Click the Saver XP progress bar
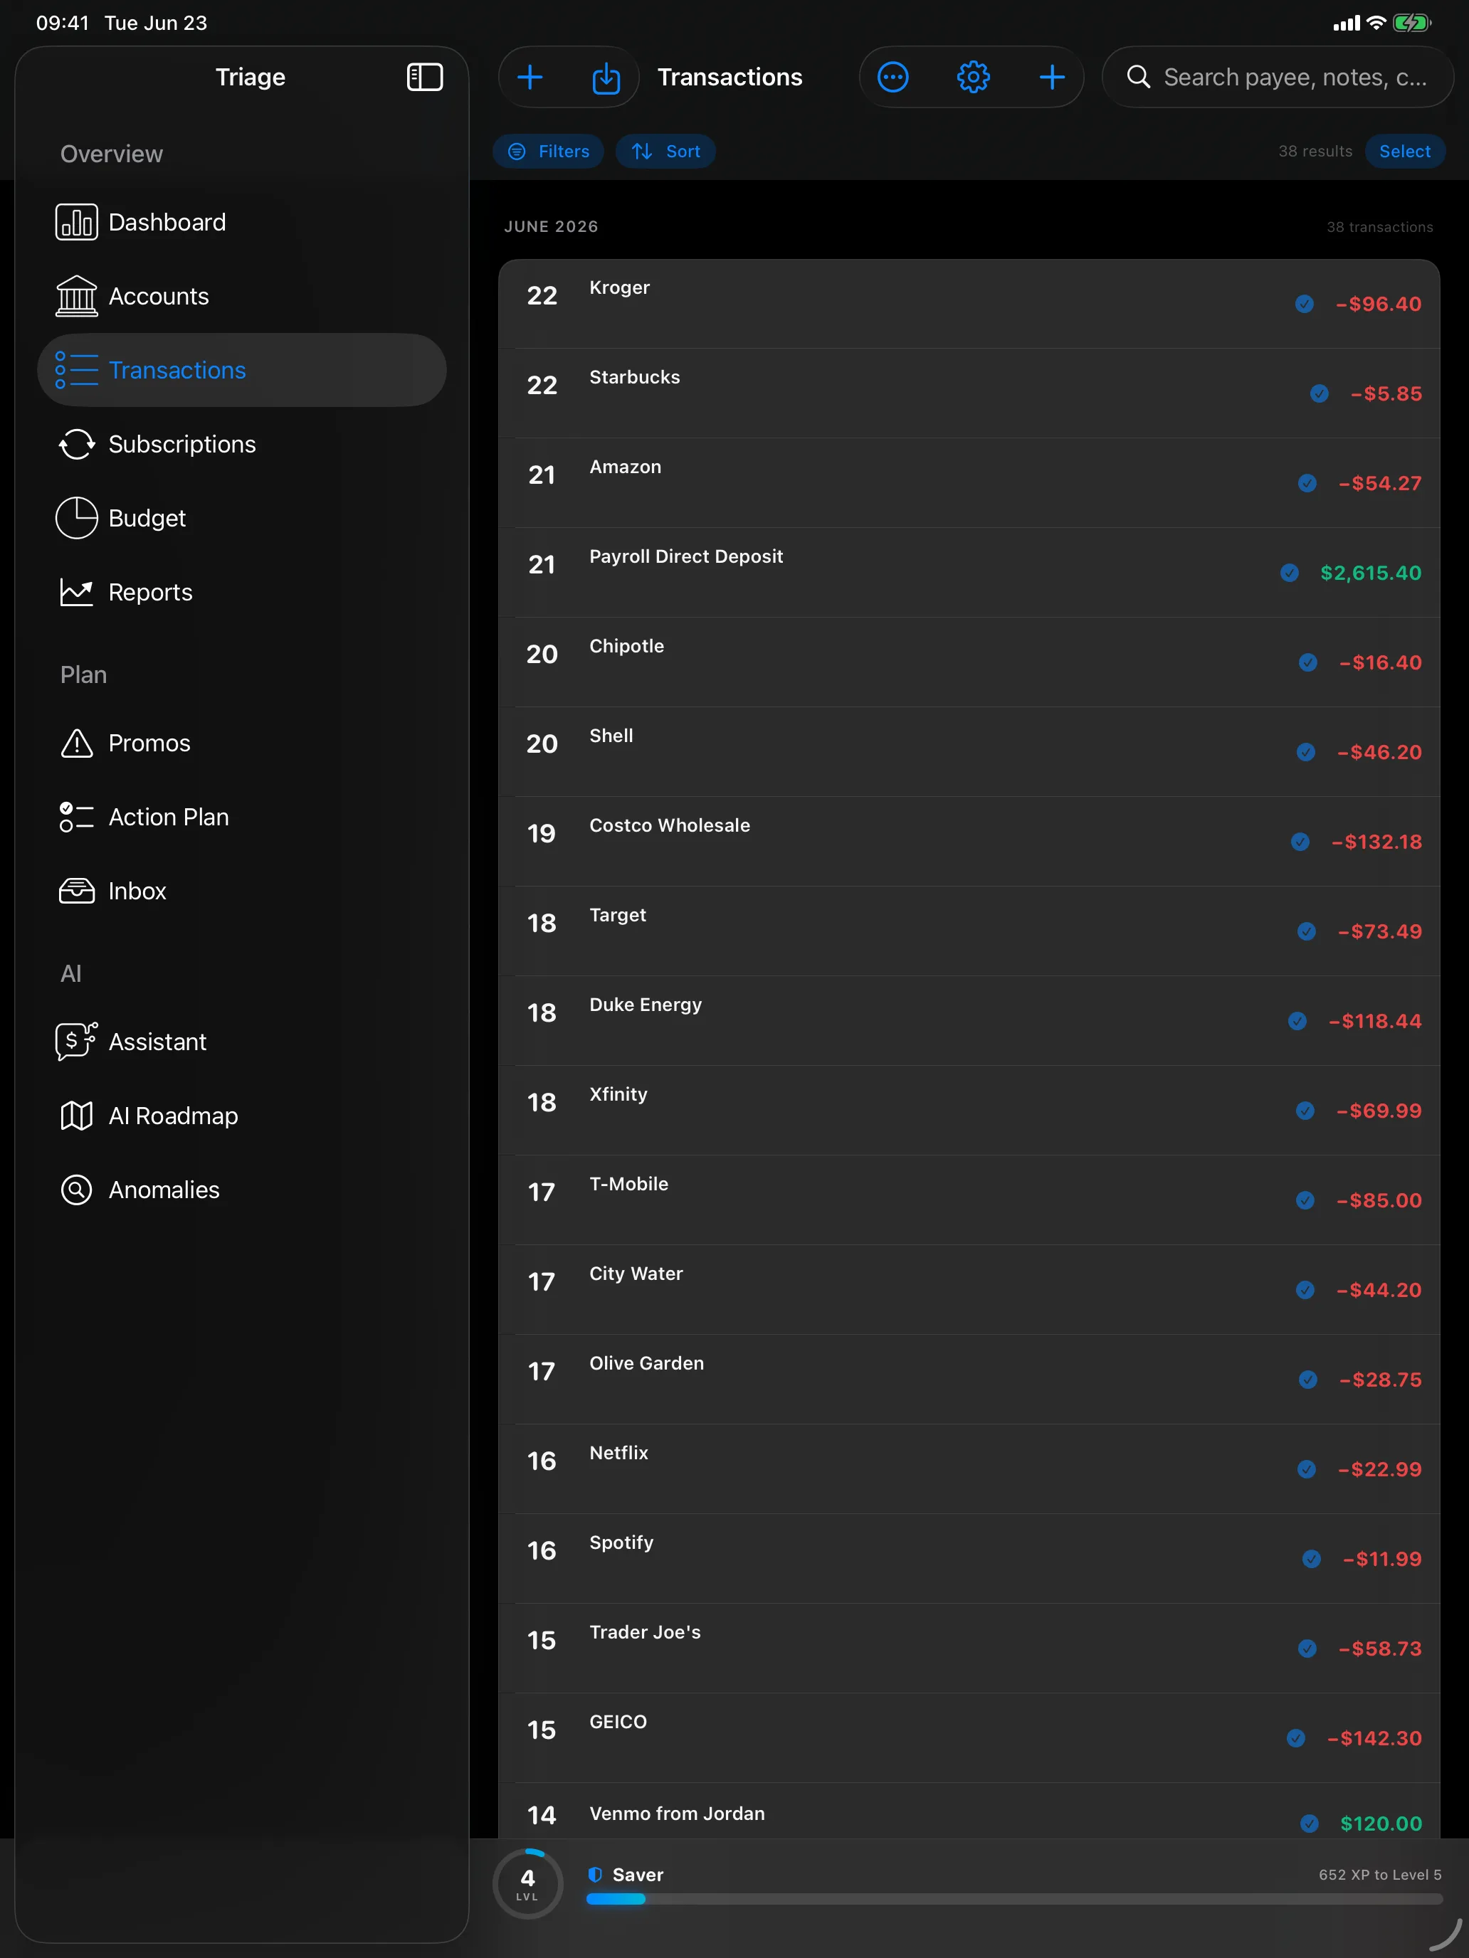 (1014, 1900)
